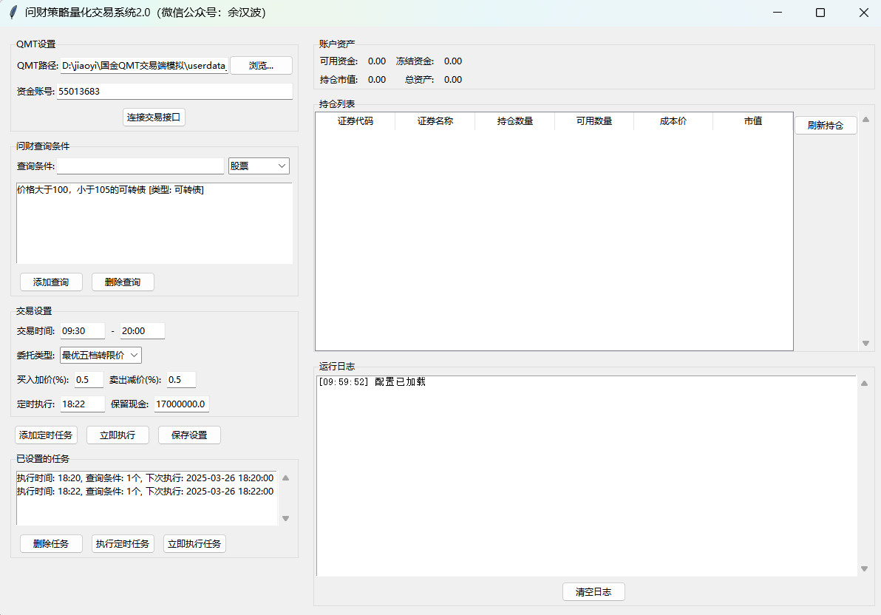
Task: Click the 市值 column header
Action: pos(753,121)
